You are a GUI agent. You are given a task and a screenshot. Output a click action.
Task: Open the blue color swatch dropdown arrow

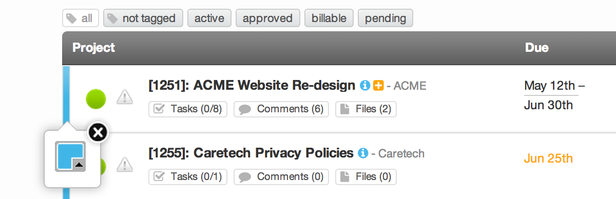click(79, 164)
